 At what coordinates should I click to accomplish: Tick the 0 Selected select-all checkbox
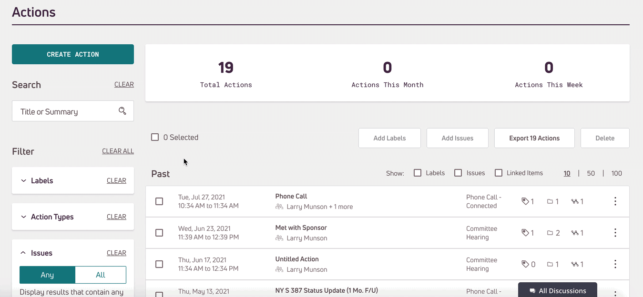155,137
